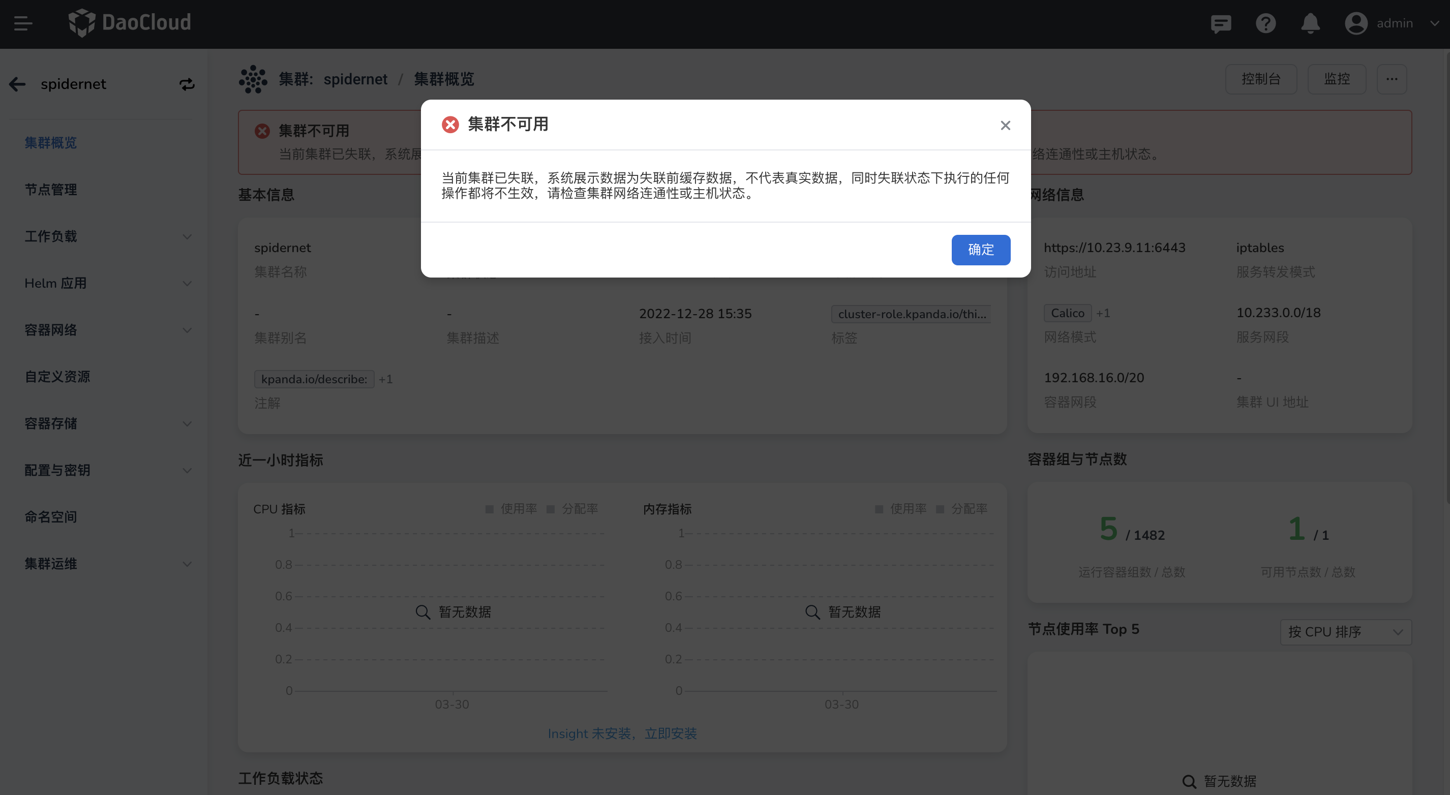Image resolution: width=1450 pixels, height=795 pixels.
Task: Open 命名空间 sidebar item
Action: pyautogui.click(x=51, y=516)
